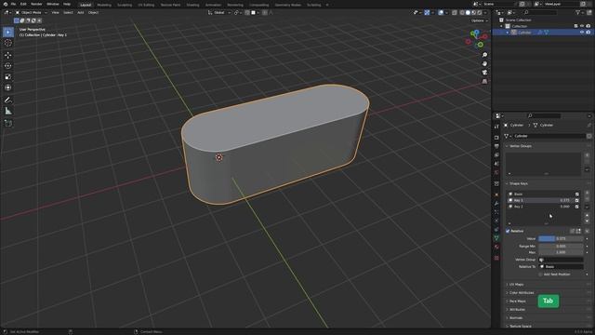
Task: Toggle viewport overlays button
Action: click(441, 12)
